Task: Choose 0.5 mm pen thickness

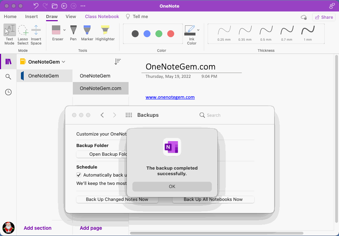Action: tap(266, 33)
